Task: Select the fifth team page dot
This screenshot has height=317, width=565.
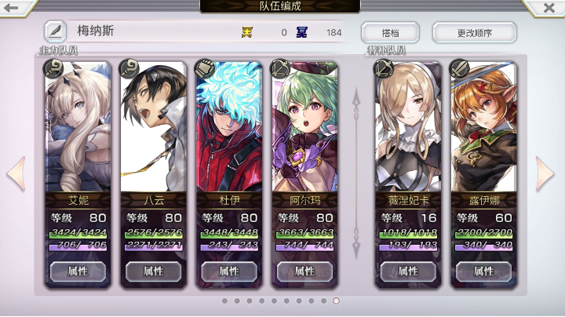Action: (x=274, y=301)
